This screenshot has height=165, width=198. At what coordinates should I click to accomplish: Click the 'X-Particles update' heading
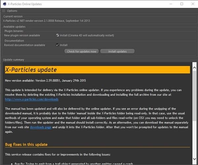(x=31, y=70)
